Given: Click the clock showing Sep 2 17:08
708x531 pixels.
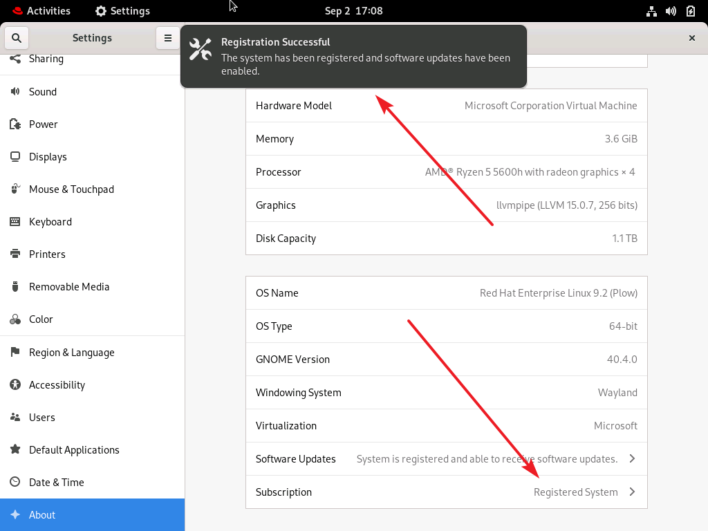Looking at the screenshot, I should tap(353, 11).
